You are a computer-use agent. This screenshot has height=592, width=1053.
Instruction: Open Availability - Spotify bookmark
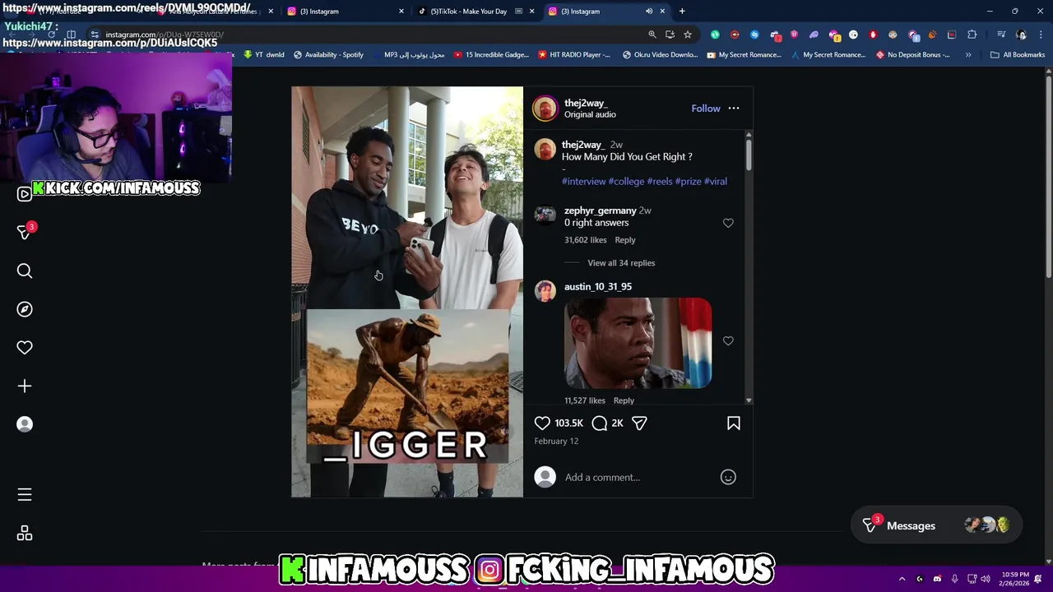tap(328, 55)
